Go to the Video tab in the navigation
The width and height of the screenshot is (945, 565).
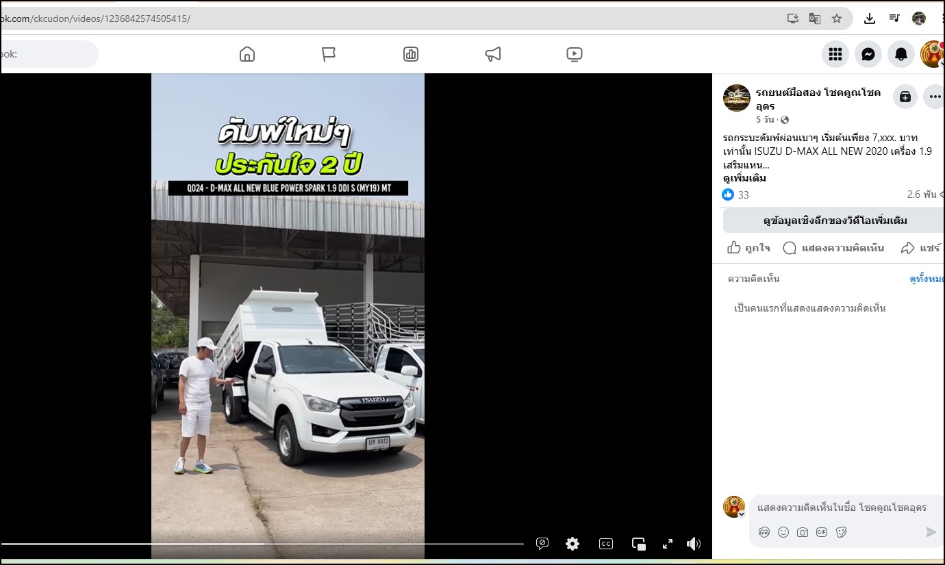pyautogui.click(x=575, y=54)
